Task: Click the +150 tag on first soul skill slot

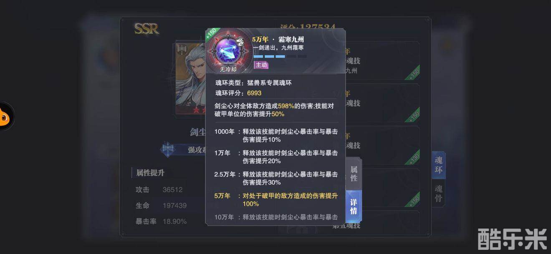Action: (x=412, y=73)
